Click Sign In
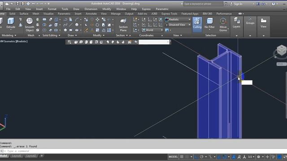Viewport: 287px width, 161px height. (x=236, y=4)
